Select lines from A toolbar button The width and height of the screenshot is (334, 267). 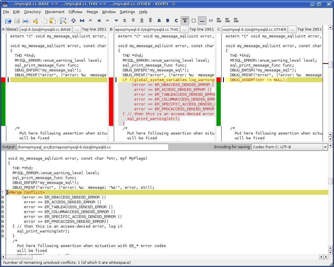pyautogui.click(x=159, y=21)
